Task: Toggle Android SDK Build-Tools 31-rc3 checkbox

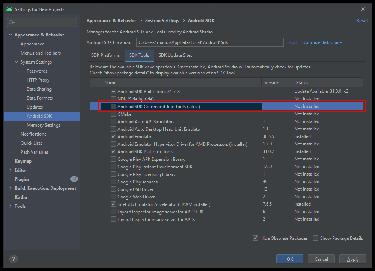Action: click(113, 91)
